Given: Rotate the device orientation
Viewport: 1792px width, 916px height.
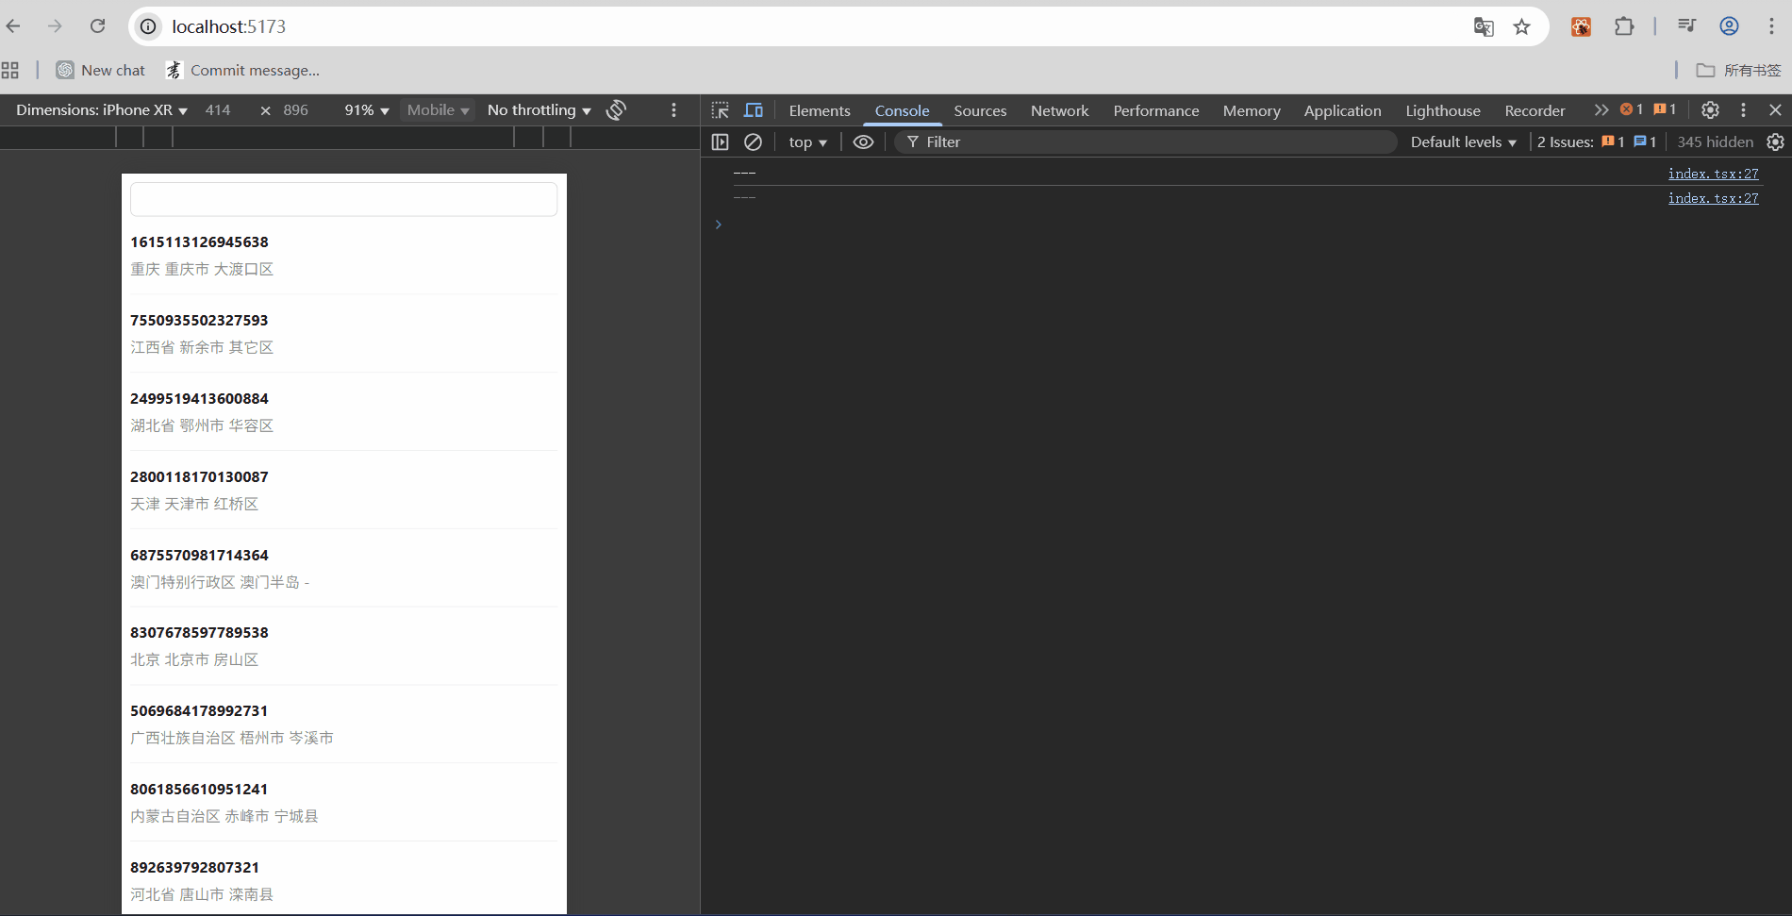Looking at the screenshot, I should [x=616, y=110].
